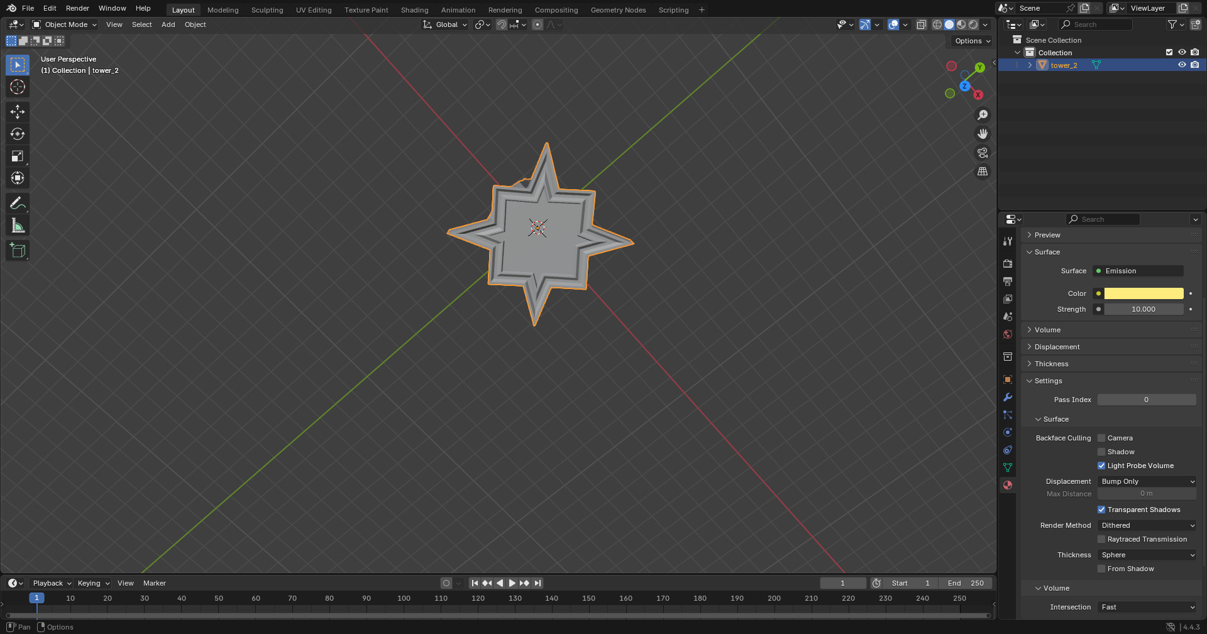Click the Strength 10.000 slider
The width and height of the screenshot is (1207, 634).
1144,309
